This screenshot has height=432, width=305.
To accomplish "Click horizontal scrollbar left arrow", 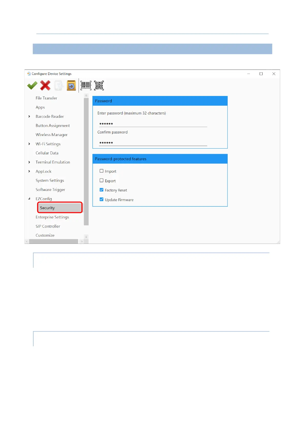I will point(27,242).
